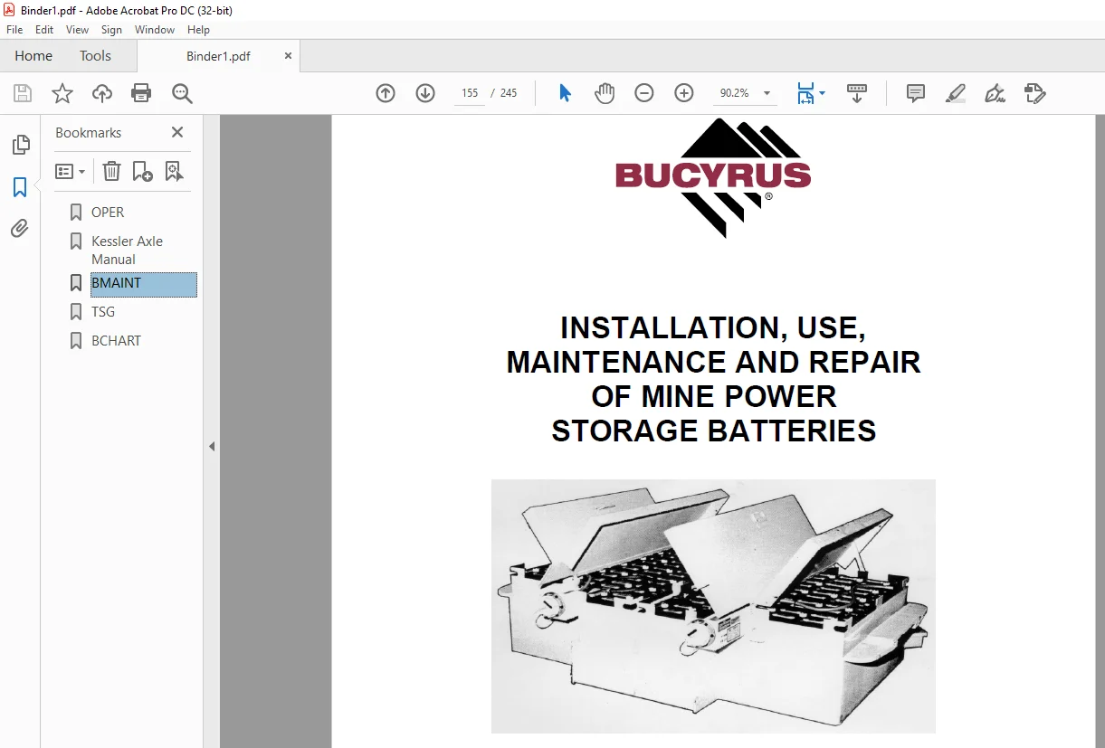Select the Binder1.pdf document tab

(218, 56)
